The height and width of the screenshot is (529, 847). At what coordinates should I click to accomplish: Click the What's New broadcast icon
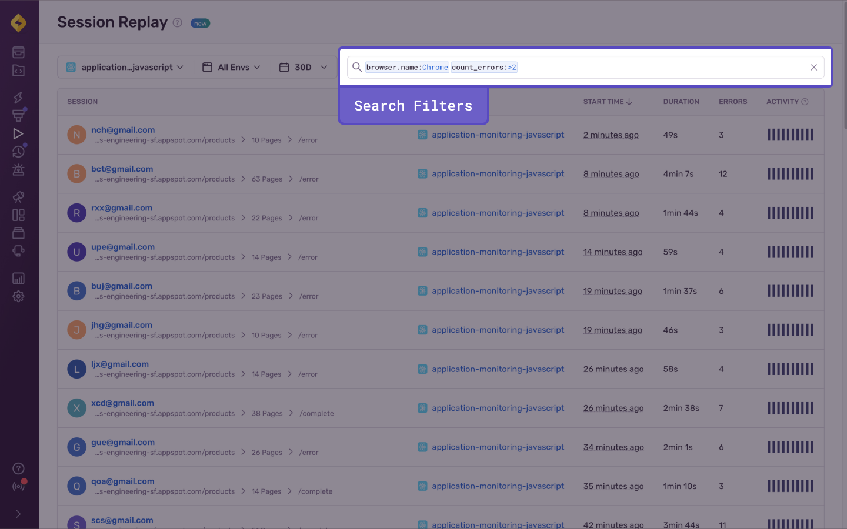point(18,486)
